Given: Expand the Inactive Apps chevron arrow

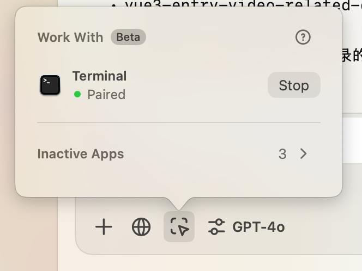Looking at the screenshot, I should coord(303,153).
